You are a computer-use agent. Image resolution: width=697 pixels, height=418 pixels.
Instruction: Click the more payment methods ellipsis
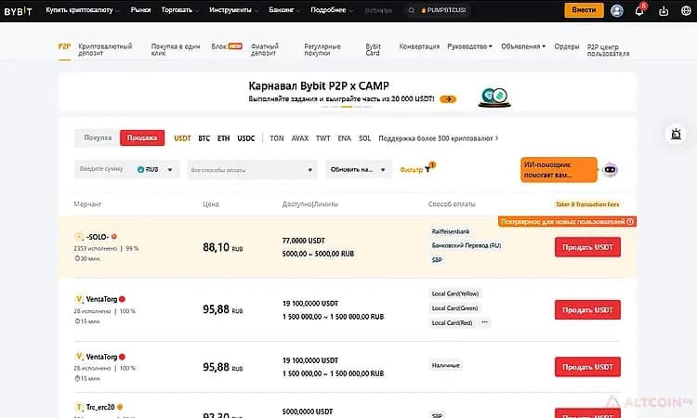[x=484, y=322]
